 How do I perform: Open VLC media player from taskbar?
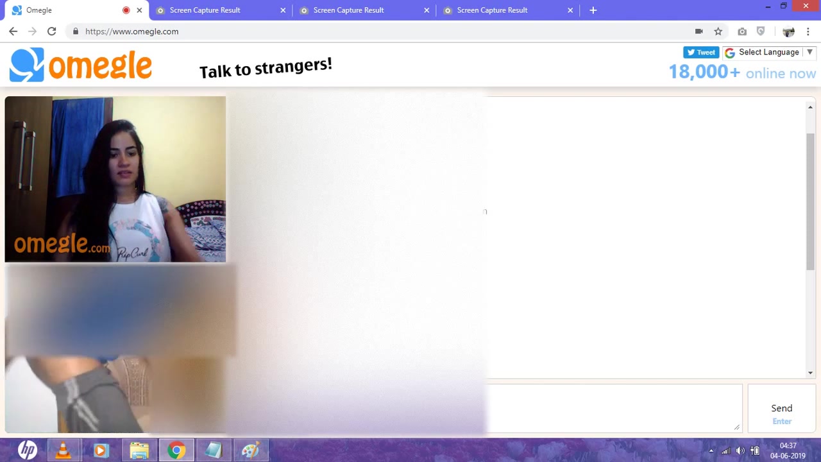[x=63, y=450]
